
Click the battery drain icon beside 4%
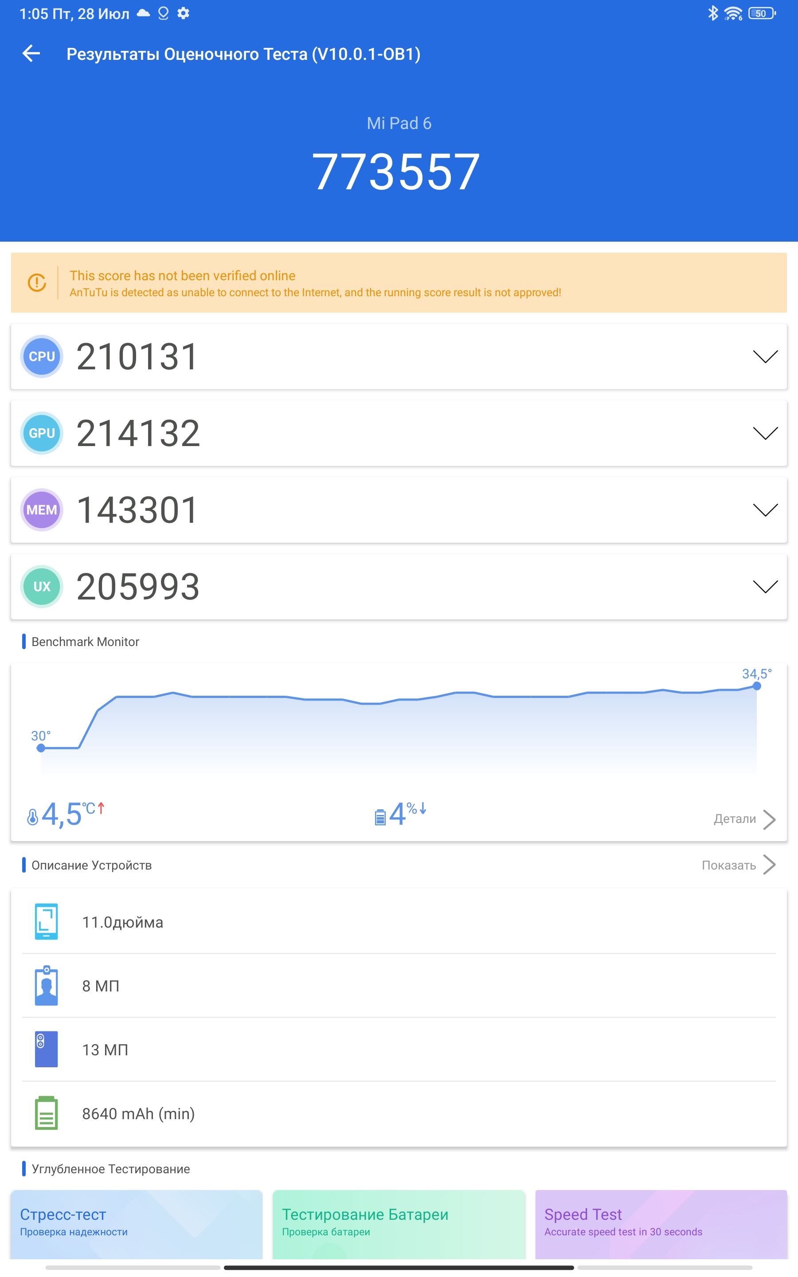[x=380, y=817]
